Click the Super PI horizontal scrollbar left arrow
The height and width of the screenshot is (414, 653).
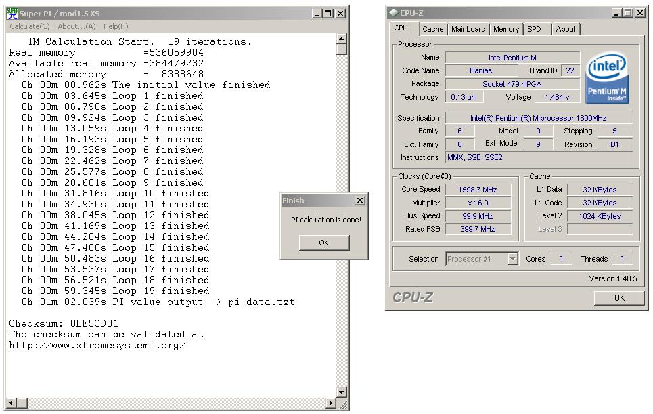pos(12,402)
